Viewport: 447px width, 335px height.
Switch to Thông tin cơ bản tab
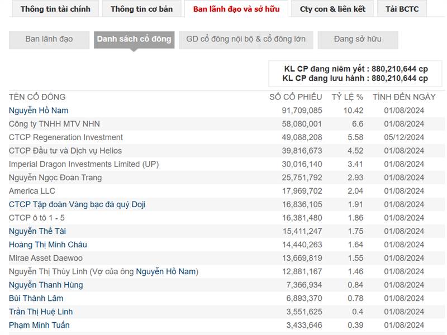tap(141, 9)
